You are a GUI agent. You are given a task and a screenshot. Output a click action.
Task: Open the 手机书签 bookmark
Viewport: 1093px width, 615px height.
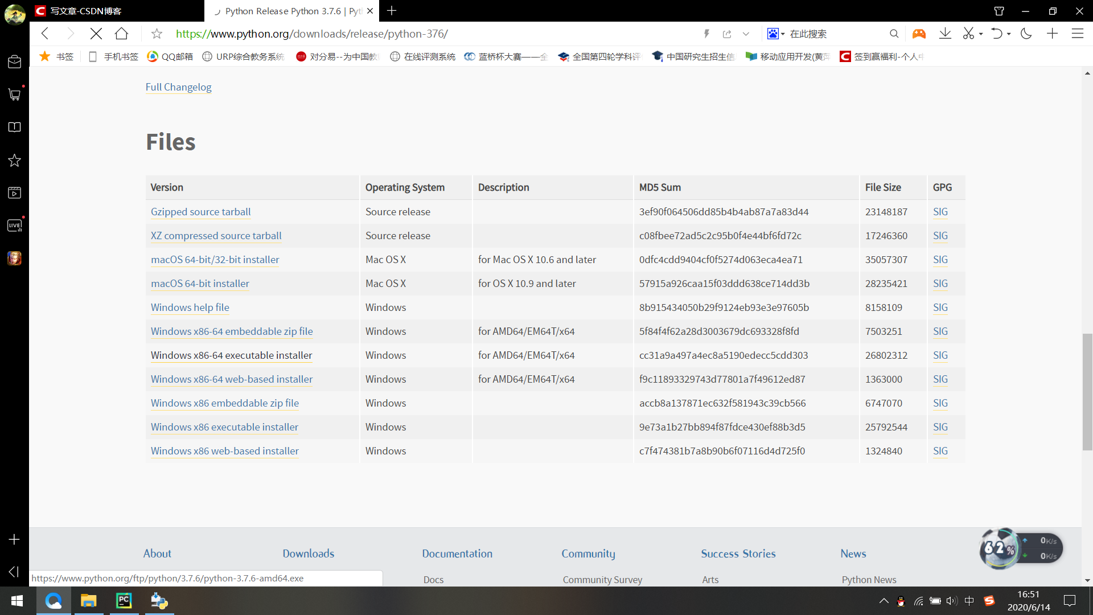click(x=114, y=56)
